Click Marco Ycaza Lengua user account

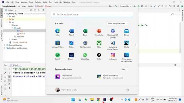(66, 90)
